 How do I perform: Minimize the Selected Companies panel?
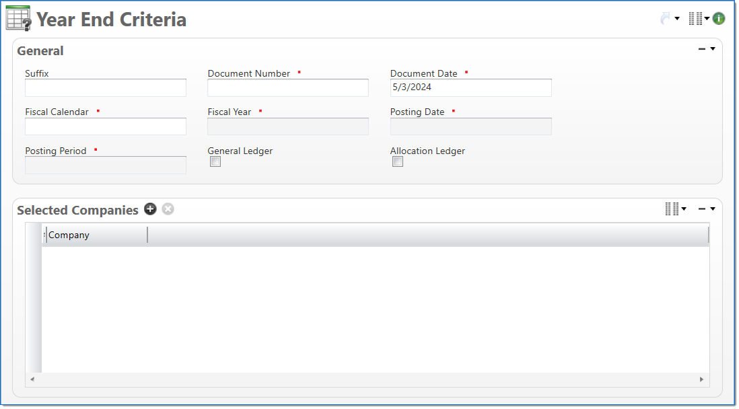tap(702, 209)
